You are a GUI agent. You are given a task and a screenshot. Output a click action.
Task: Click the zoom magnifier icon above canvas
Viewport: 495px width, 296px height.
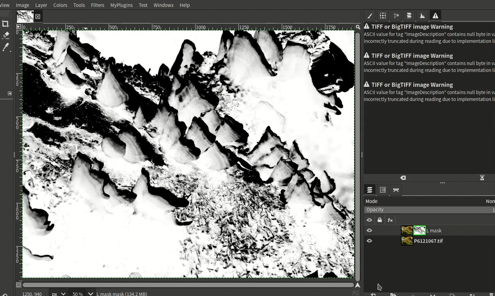pyautogui.click(x=358, y=27)
